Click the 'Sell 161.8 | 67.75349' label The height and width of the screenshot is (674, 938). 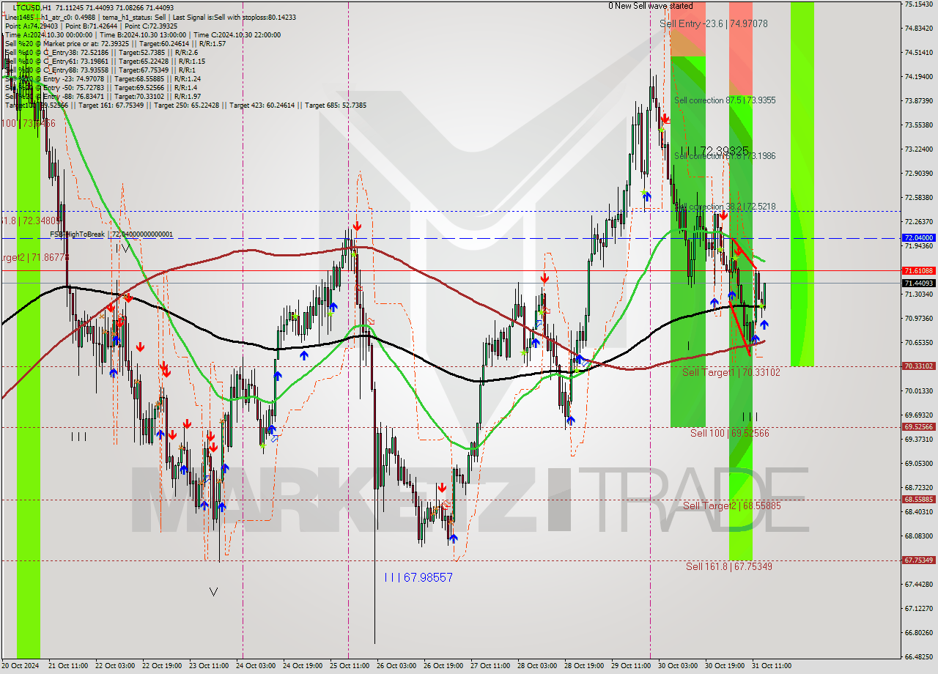(x=729, y=566)
